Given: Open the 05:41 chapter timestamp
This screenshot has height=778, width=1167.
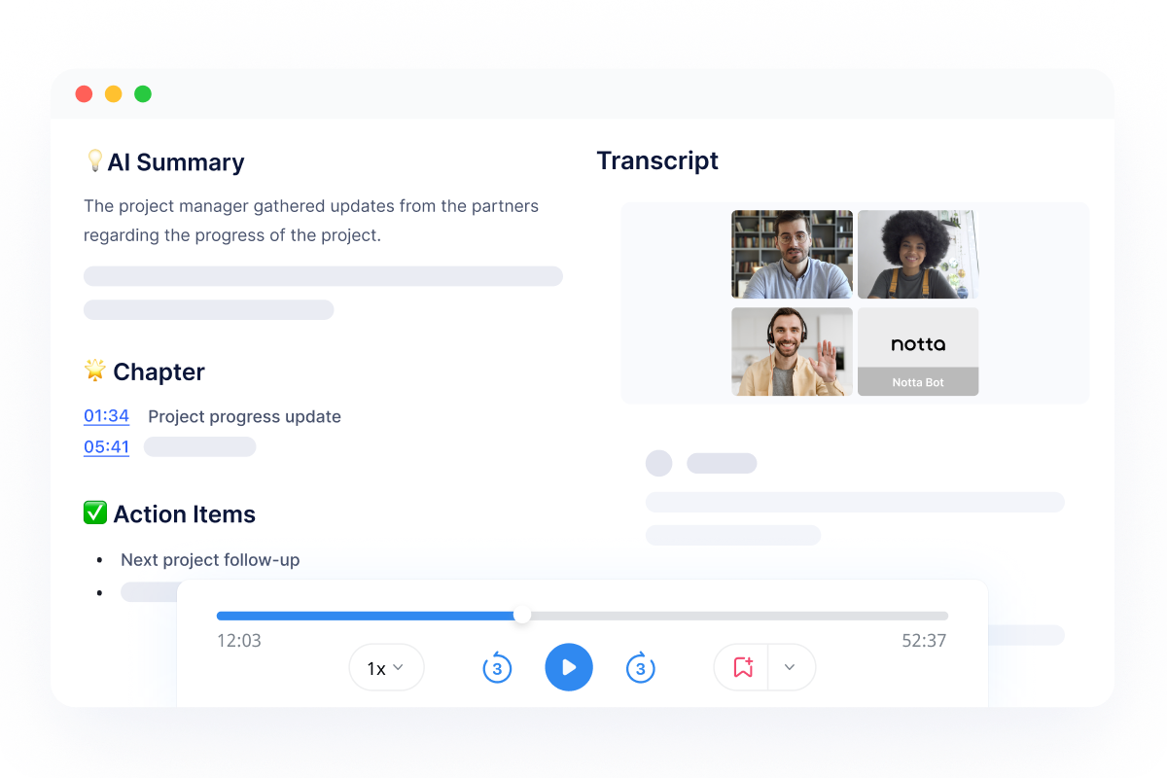Looking at the screenshot, I should click(106, 446).
